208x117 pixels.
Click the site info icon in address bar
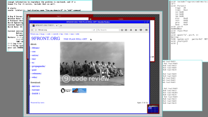point(36,30)
